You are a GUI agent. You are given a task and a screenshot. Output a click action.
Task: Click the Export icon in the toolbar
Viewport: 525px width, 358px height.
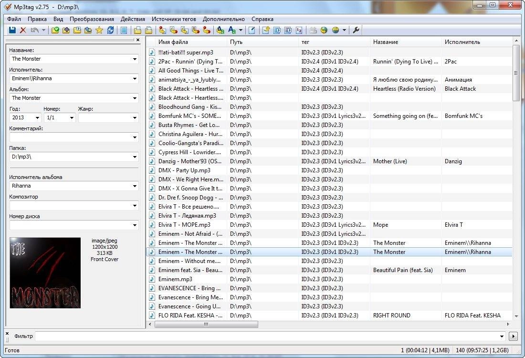click(266, 30)
